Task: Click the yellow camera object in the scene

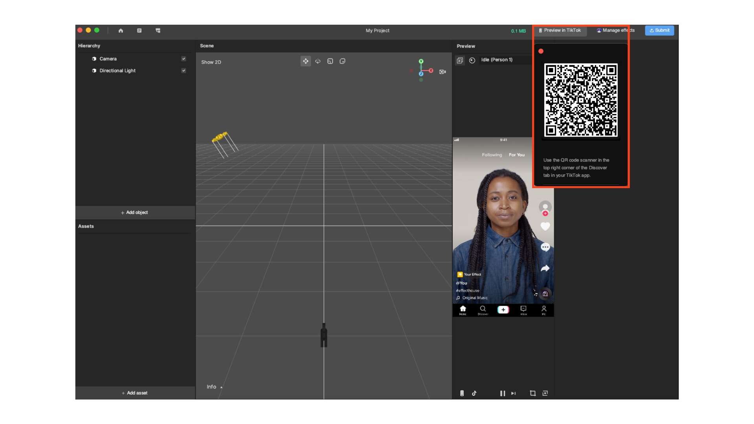Action: coord(220,137)
